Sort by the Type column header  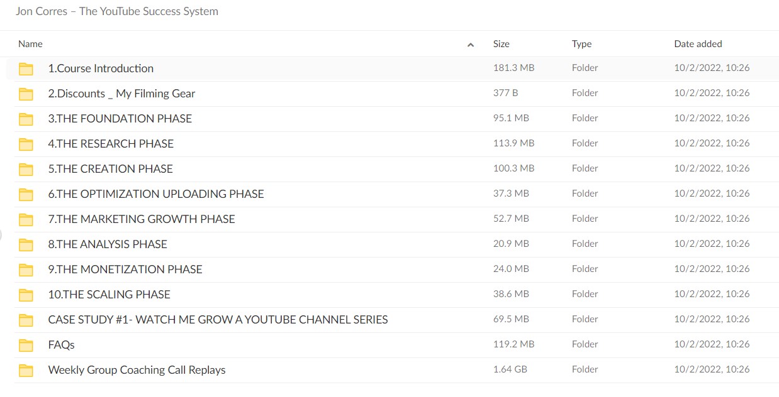point(581,44)
